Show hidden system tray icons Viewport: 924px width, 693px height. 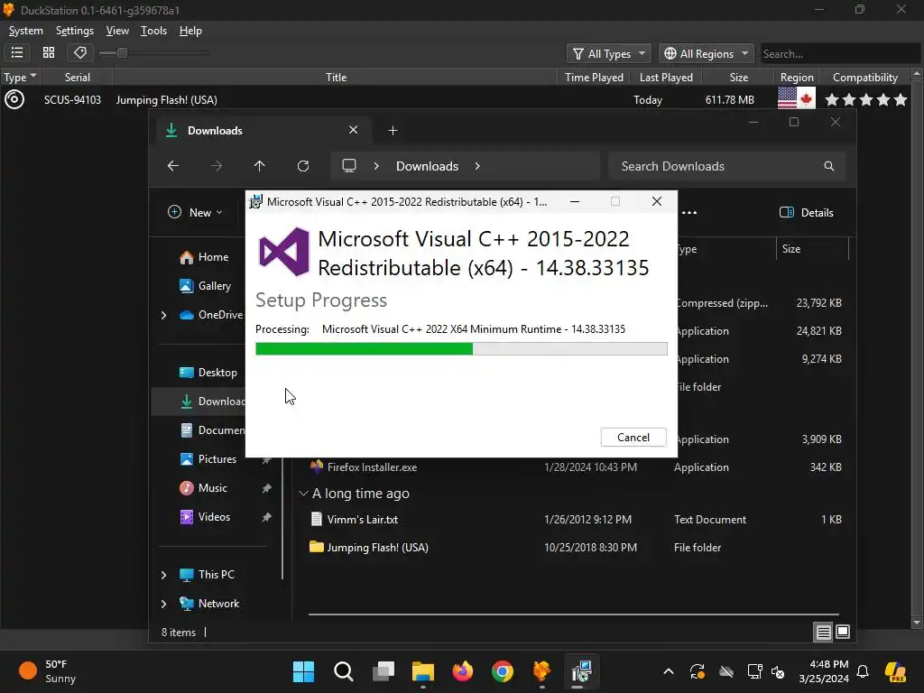pos(669,671)
